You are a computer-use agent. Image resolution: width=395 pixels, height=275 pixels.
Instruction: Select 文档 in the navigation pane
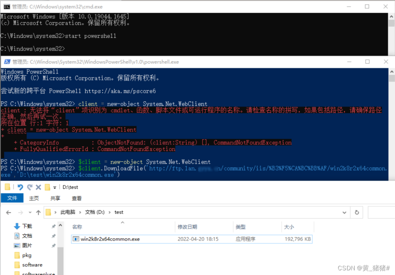27,236
